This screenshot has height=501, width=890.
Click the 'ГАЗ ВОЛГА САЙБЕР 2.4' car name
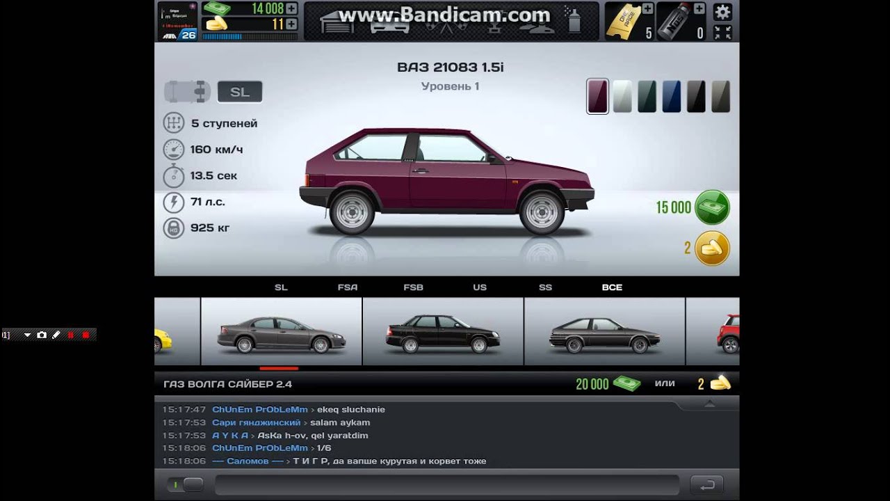(x=228, y=384)
